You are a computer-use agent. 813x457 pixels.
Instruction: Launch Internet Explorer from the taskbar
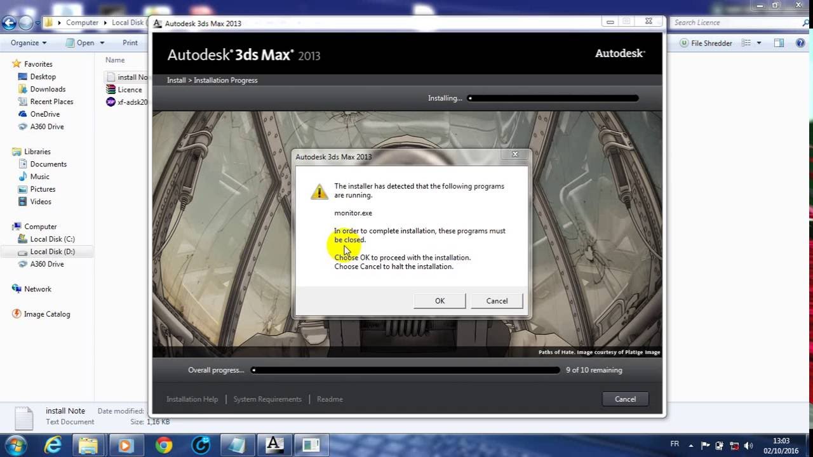(x=53, y=445)
